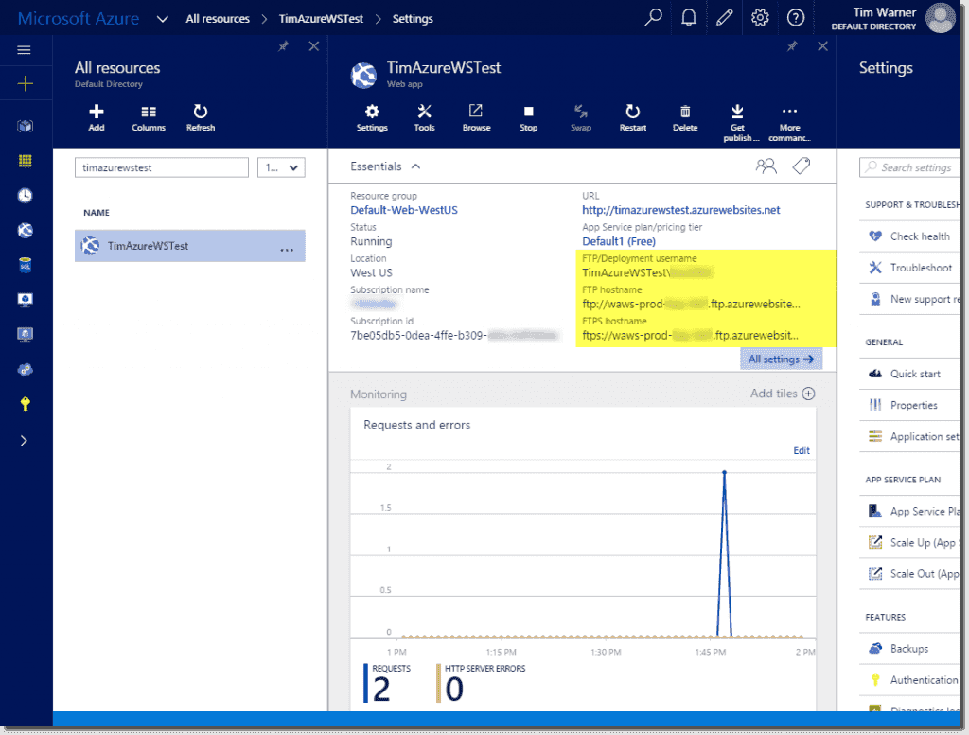This screenshot has width=969, height=735.
Task: Go to All resources breadcrumb
Action: click(218, 19)
